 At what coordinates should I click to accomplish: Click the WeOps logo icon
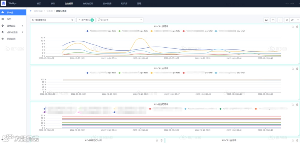pyautogui.click(x=4, y=3)
